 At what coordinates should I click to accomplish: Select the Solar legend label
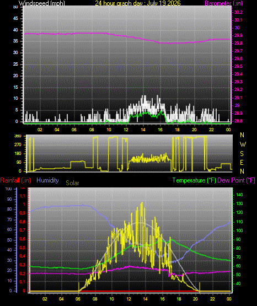[x=72, y=183]
